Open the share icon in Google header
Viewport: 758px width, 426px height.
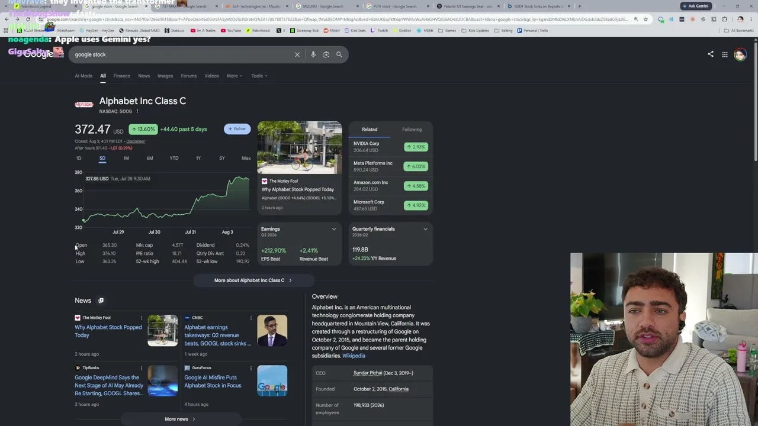click(x=711, y=54)
